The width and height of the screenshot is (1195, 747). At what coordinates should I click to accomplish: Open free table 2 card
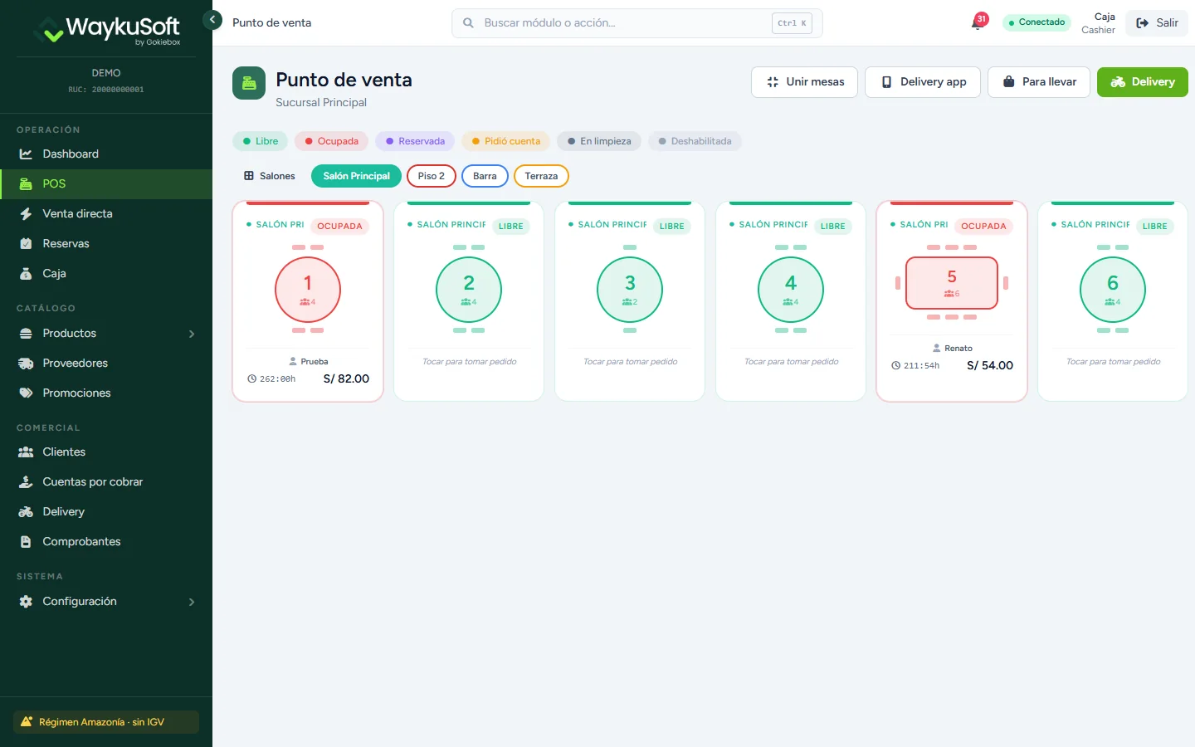[x=469, y=301]
